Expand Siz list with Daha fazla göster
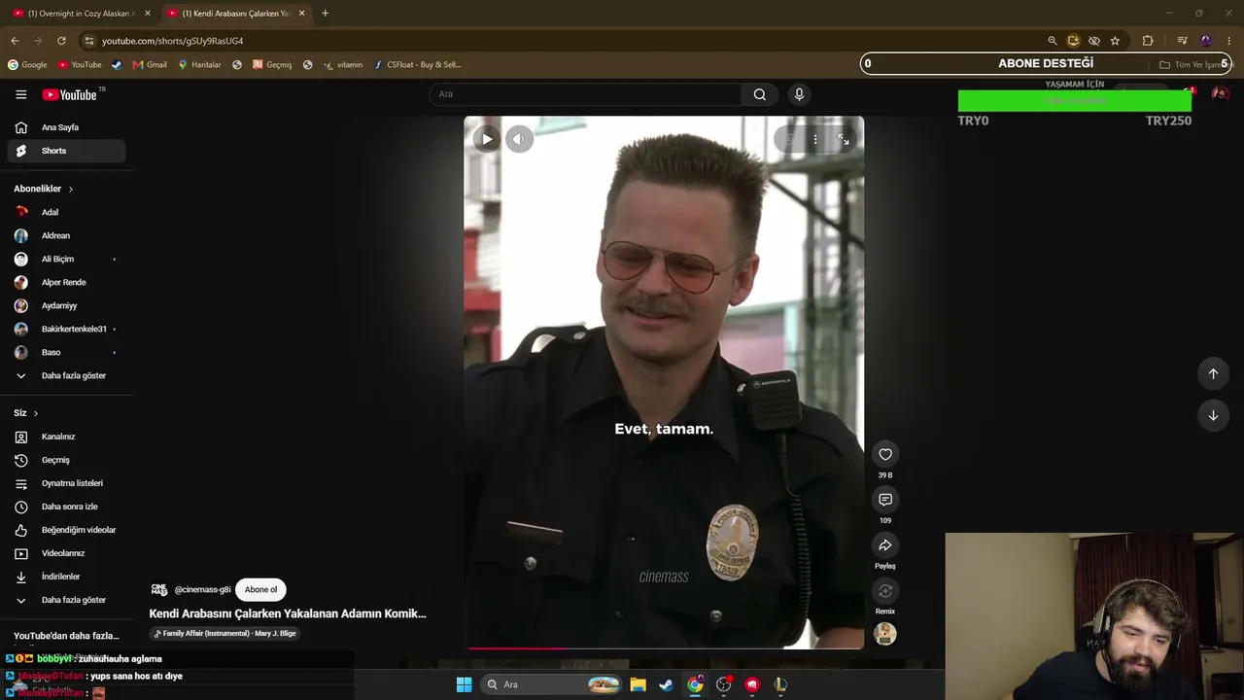Screen dimensions: 1244x700 [66, 600]
